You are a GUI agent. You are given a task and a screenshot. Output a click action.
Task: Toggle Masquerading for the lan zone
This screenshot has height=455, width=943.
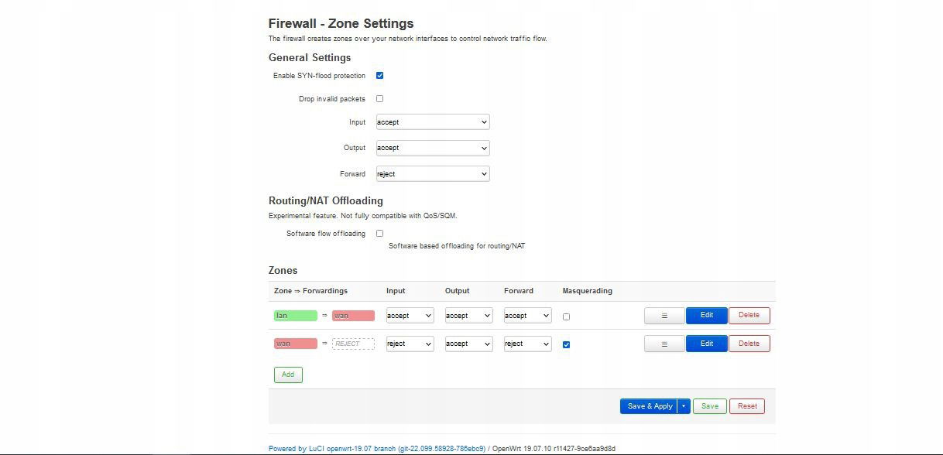566,316
